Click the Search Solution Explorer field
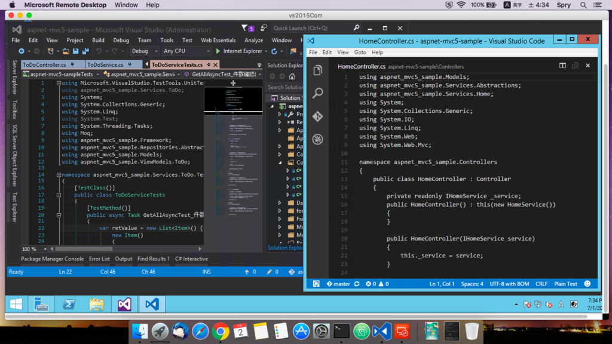This screenshot has height=344, width=612. tap(285, 87)
